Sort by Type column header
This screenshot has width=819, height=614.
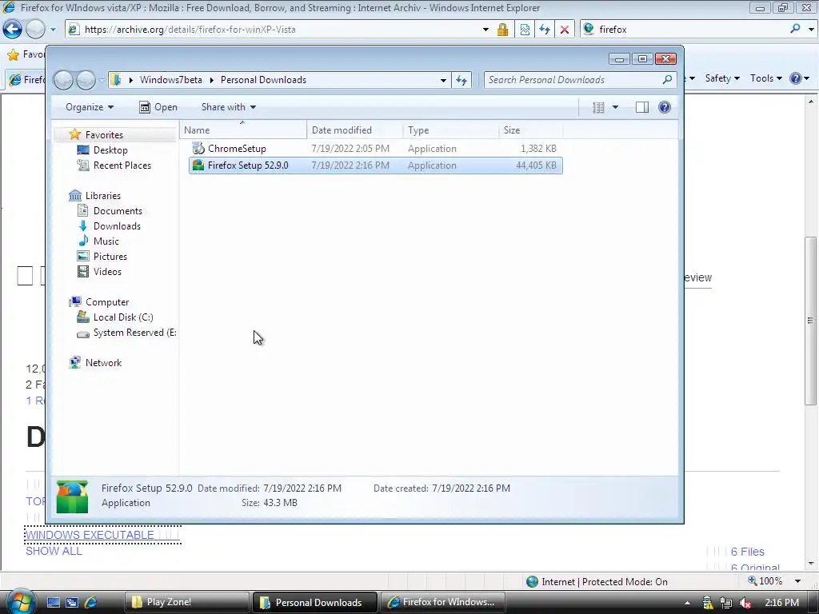click(451, 130)
